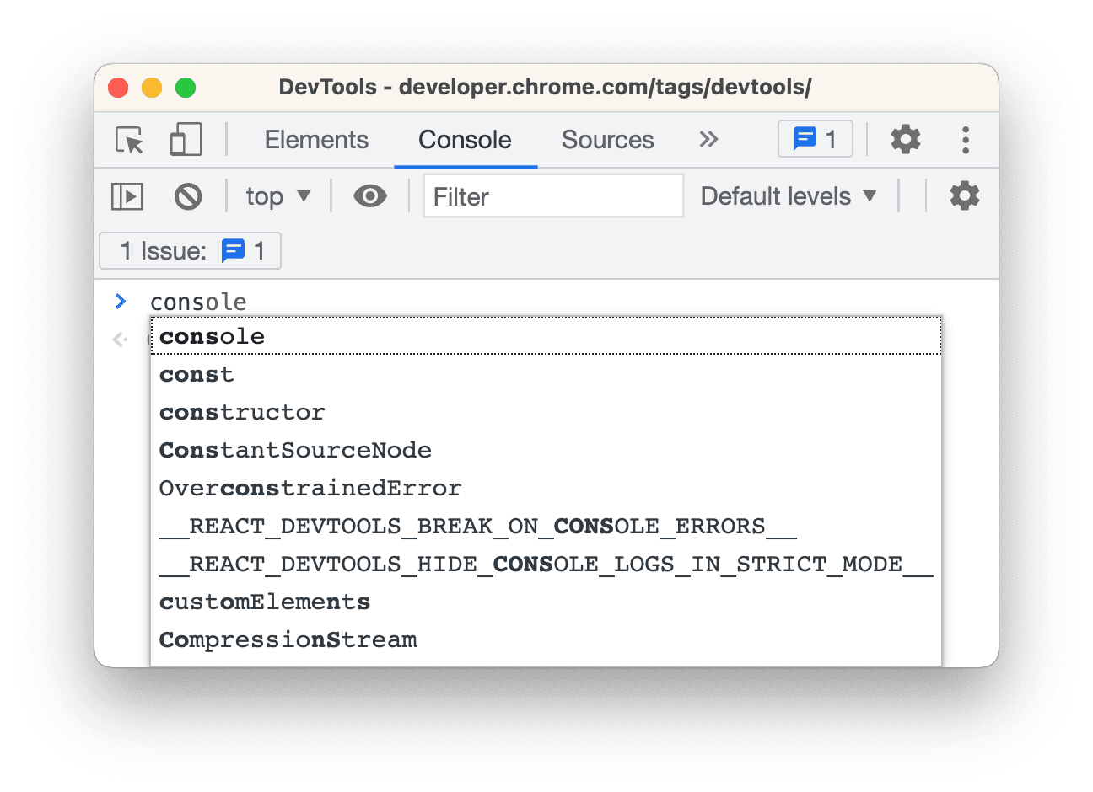Screen dimensions: 1093x792
Task: Switch to the Sources tab
Action: click(x=607, y=140)
